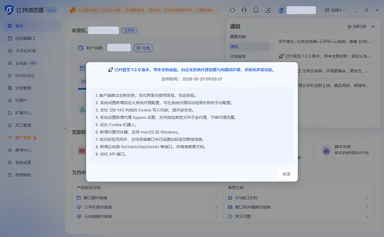The width and height of the screenshot is (384, 237).
Task: Open 代理IP in the sidebar
Action: (32, 100)
